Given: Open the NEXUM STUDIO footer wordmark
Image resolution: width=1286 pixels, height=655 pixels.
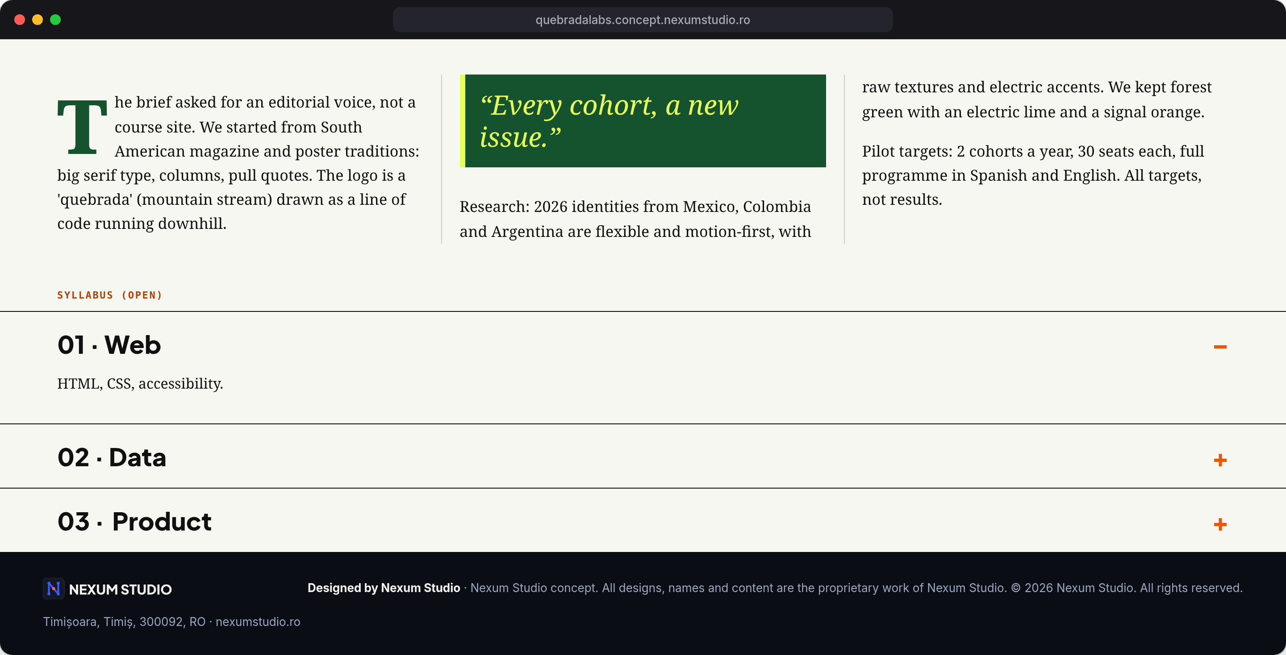Looking at the screenshot, I should pyautogui.click(x=120, y=589).
